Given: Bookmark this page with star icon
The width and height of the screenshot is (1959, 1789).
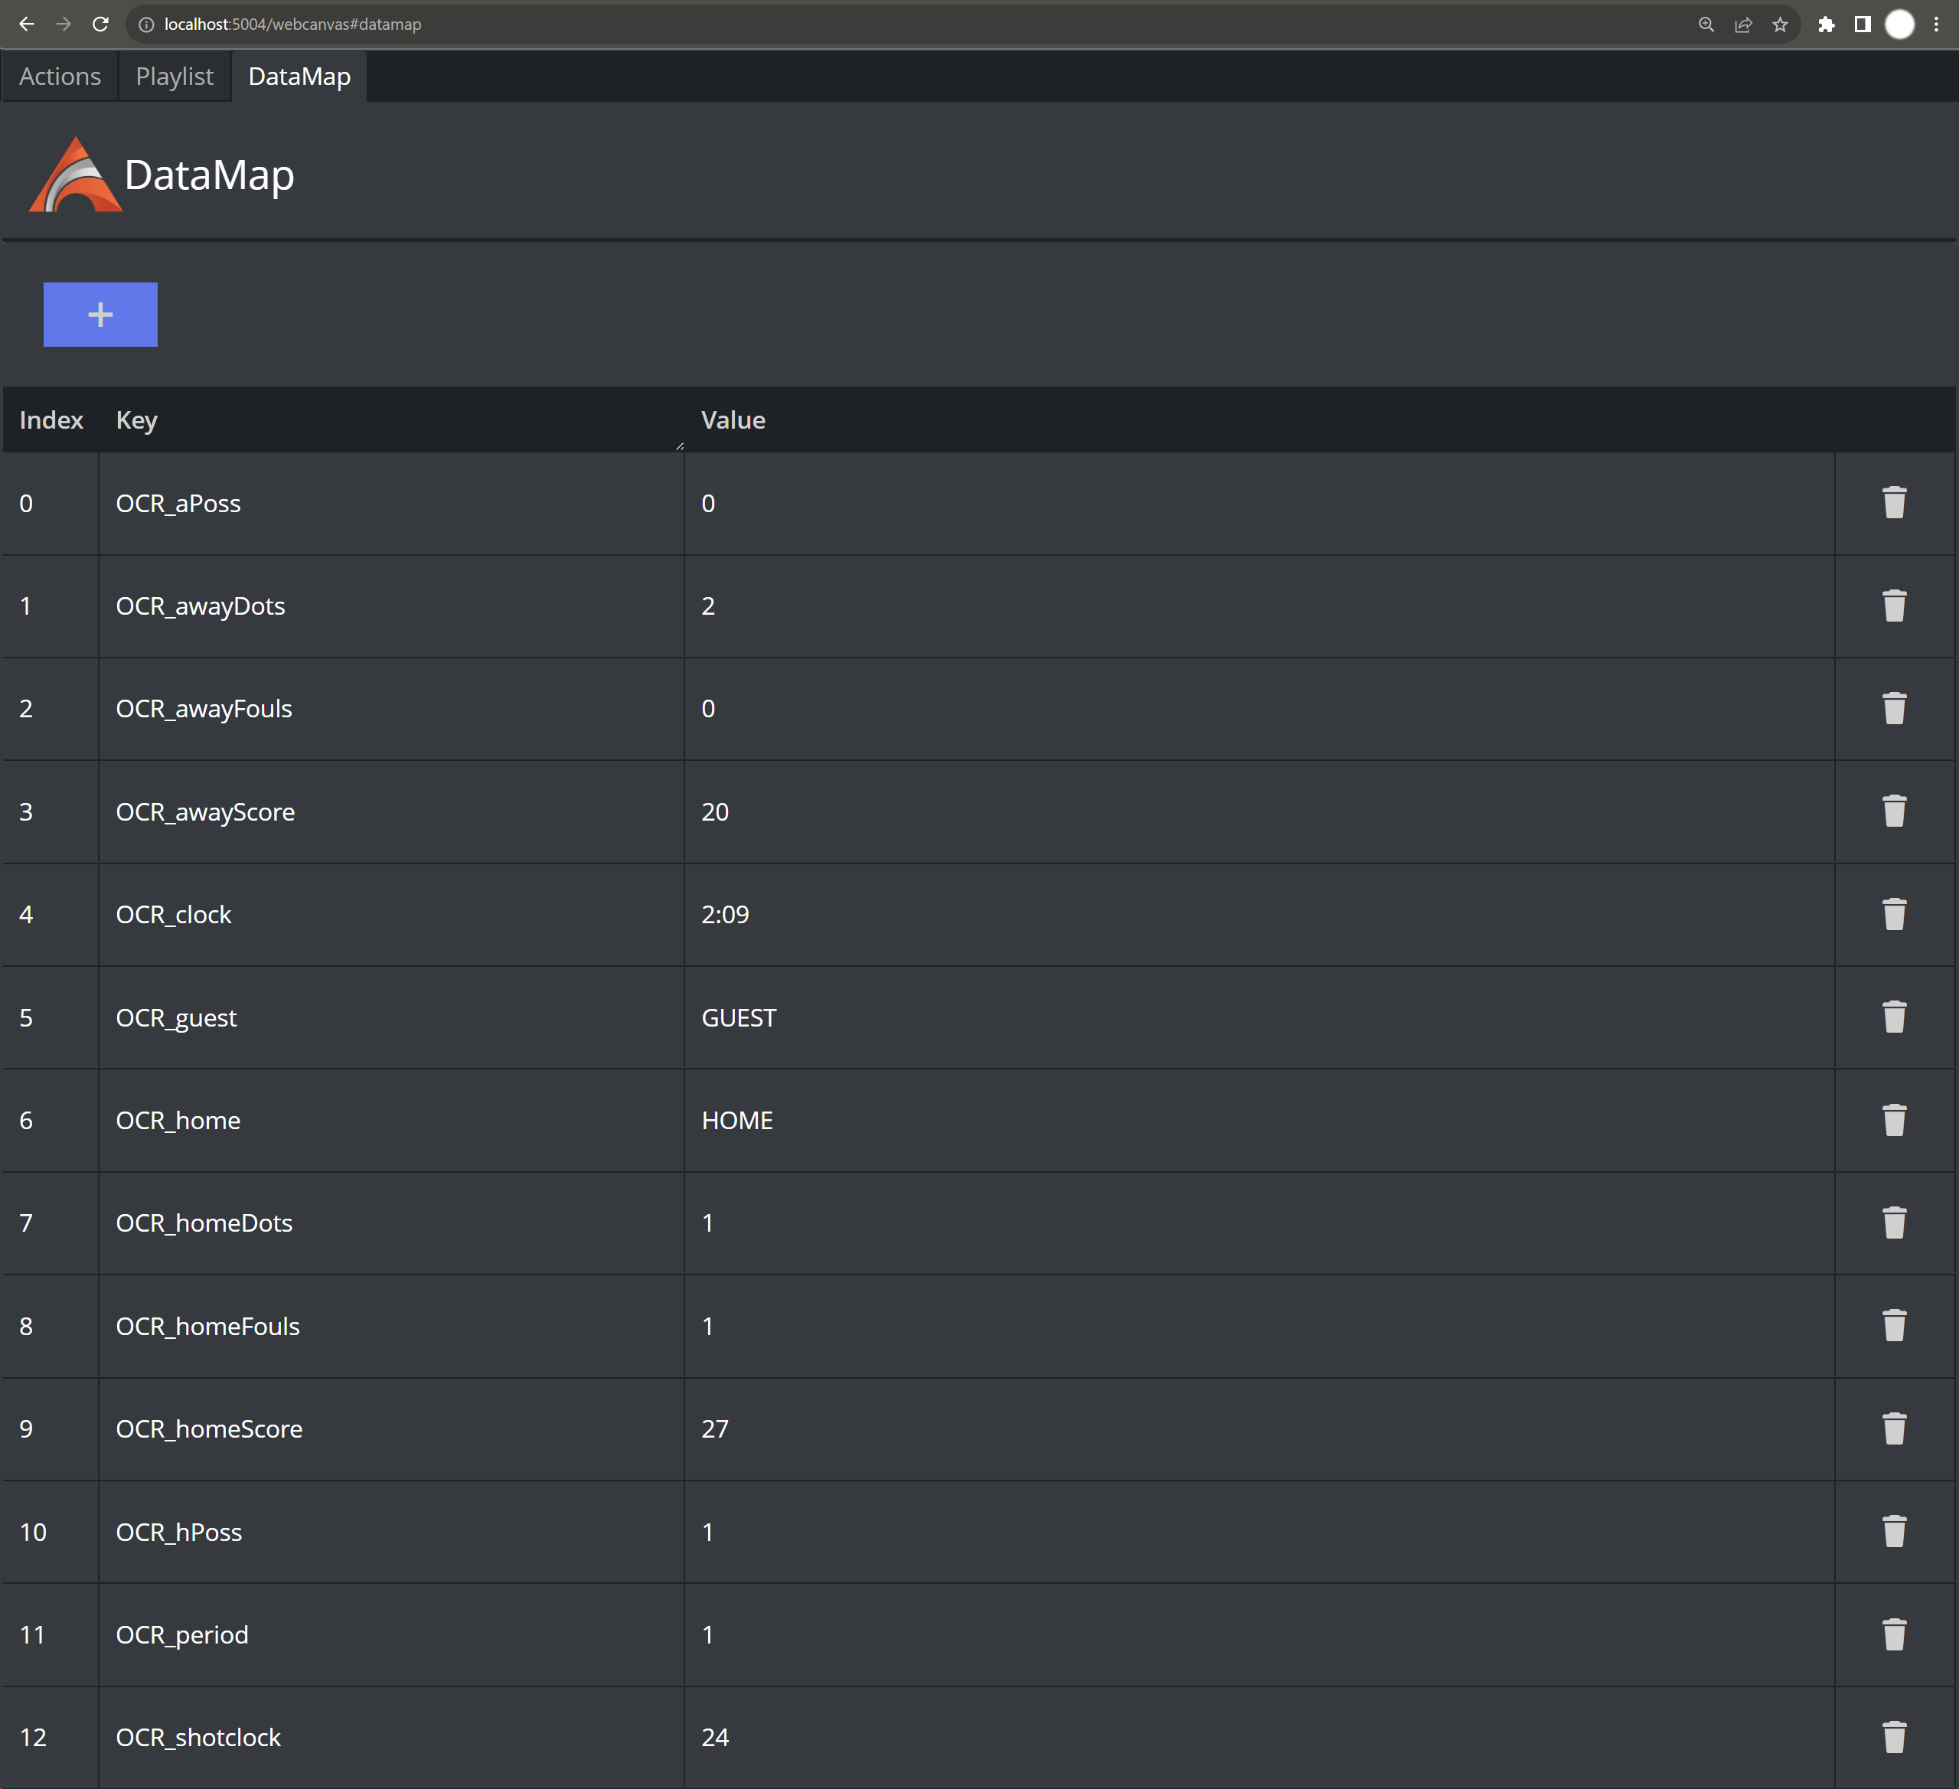Looking at the screenshot, I should [1779, 24].
